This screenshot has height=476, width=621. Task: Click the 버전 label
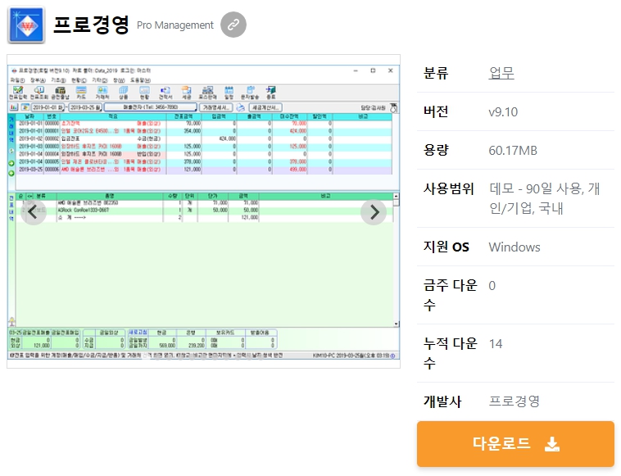coord(436,111)
